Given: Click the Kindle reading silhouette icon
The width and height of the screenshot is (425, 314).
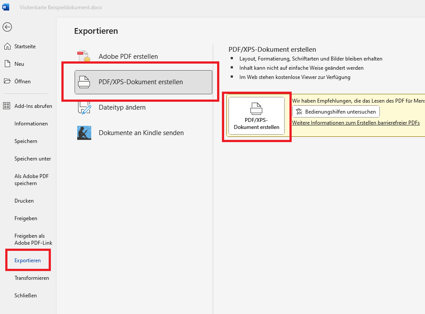Looking at the screenshot, I should pos(84,132).
